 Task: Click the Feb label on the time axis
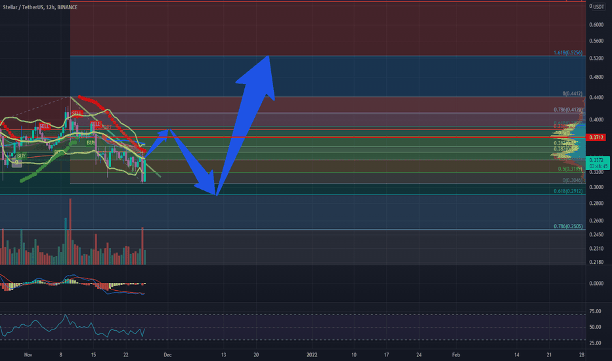(456, 354)
